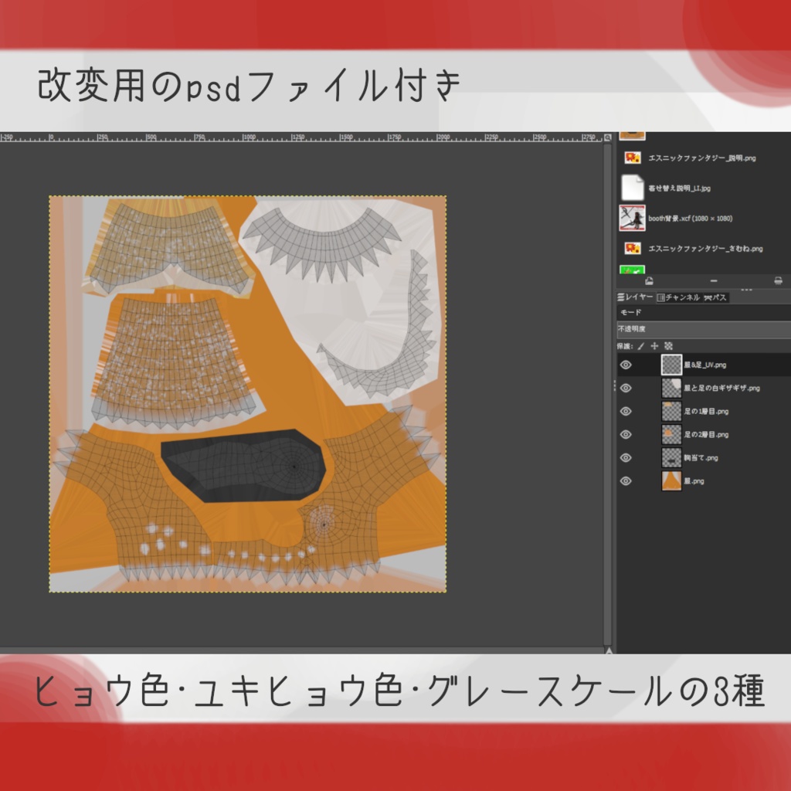Click the padlock icon above the Layers panel
The image size is (791, 791).
click(650, 280)
